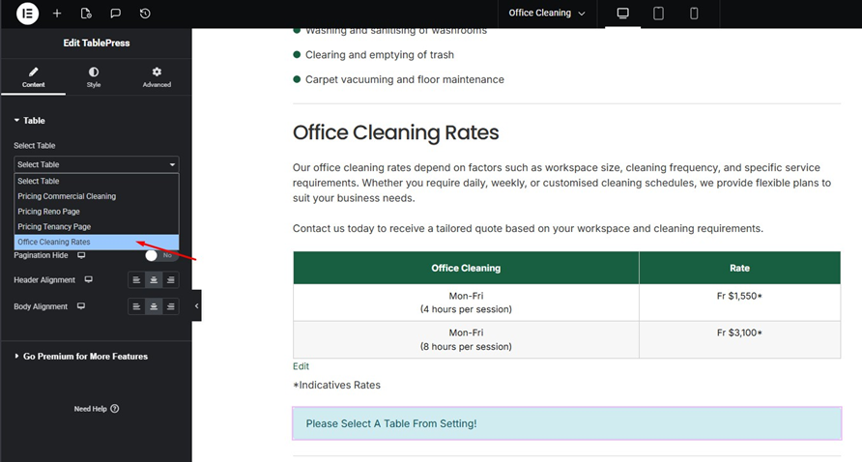The height and width of the screenshot is (462, 862).
Task: Expand Go Premium for More Features section
Action: pyautogui.click(x=85, y=357)
